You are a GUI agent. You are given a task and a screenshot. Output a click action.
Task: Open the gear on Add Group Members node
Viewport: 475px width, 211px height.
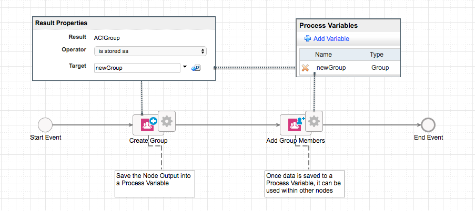click(x=314, y=122)
